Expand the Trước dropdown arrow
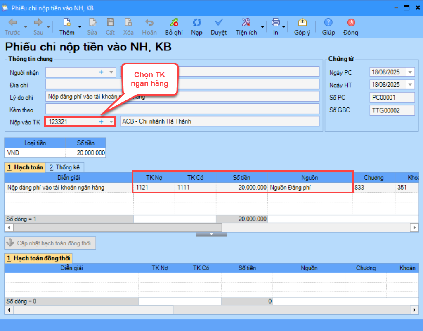This screenshot has height=331, width=423. (26, 27)
